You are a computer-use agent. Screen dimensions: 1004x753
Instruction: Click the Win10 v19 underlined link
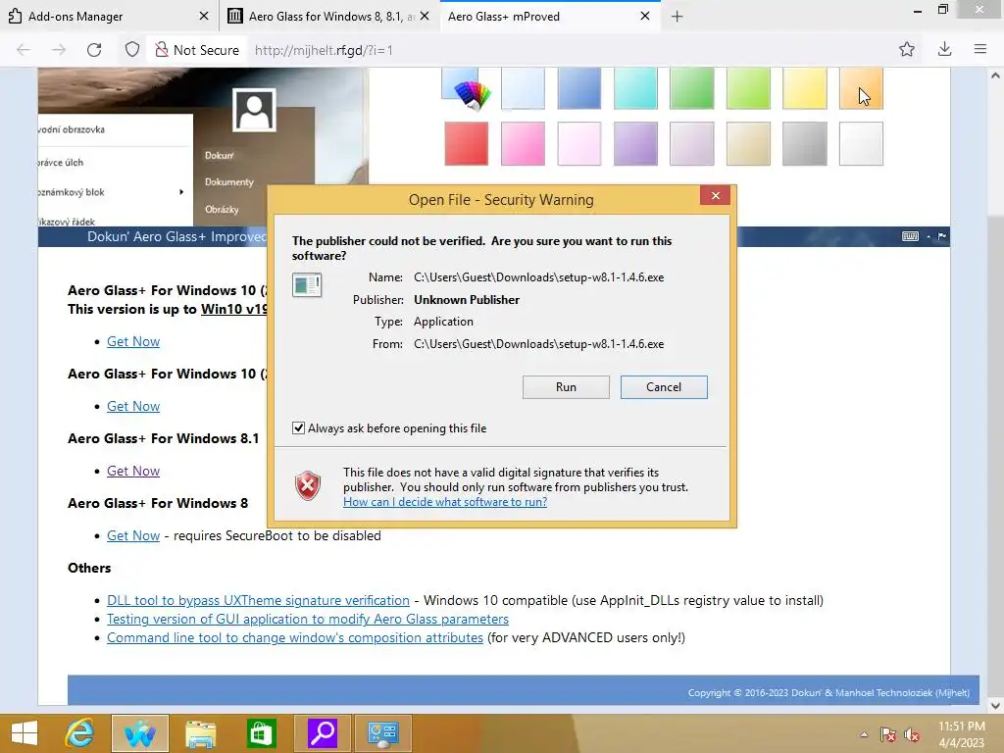(233, 309)
